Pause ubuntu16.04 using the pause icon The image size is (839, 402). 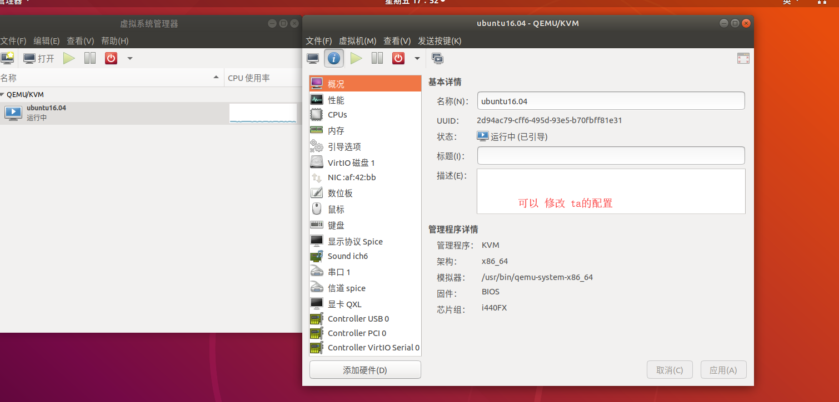tap(377, 58)
